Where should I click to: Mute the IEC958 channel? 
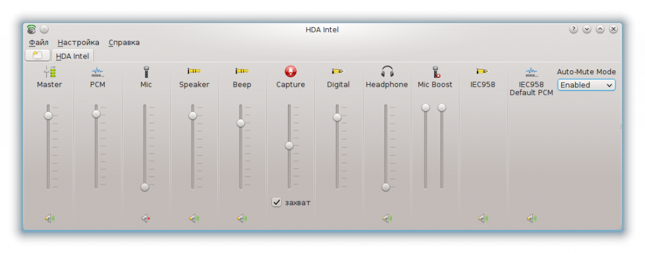[x=483, y=218]
